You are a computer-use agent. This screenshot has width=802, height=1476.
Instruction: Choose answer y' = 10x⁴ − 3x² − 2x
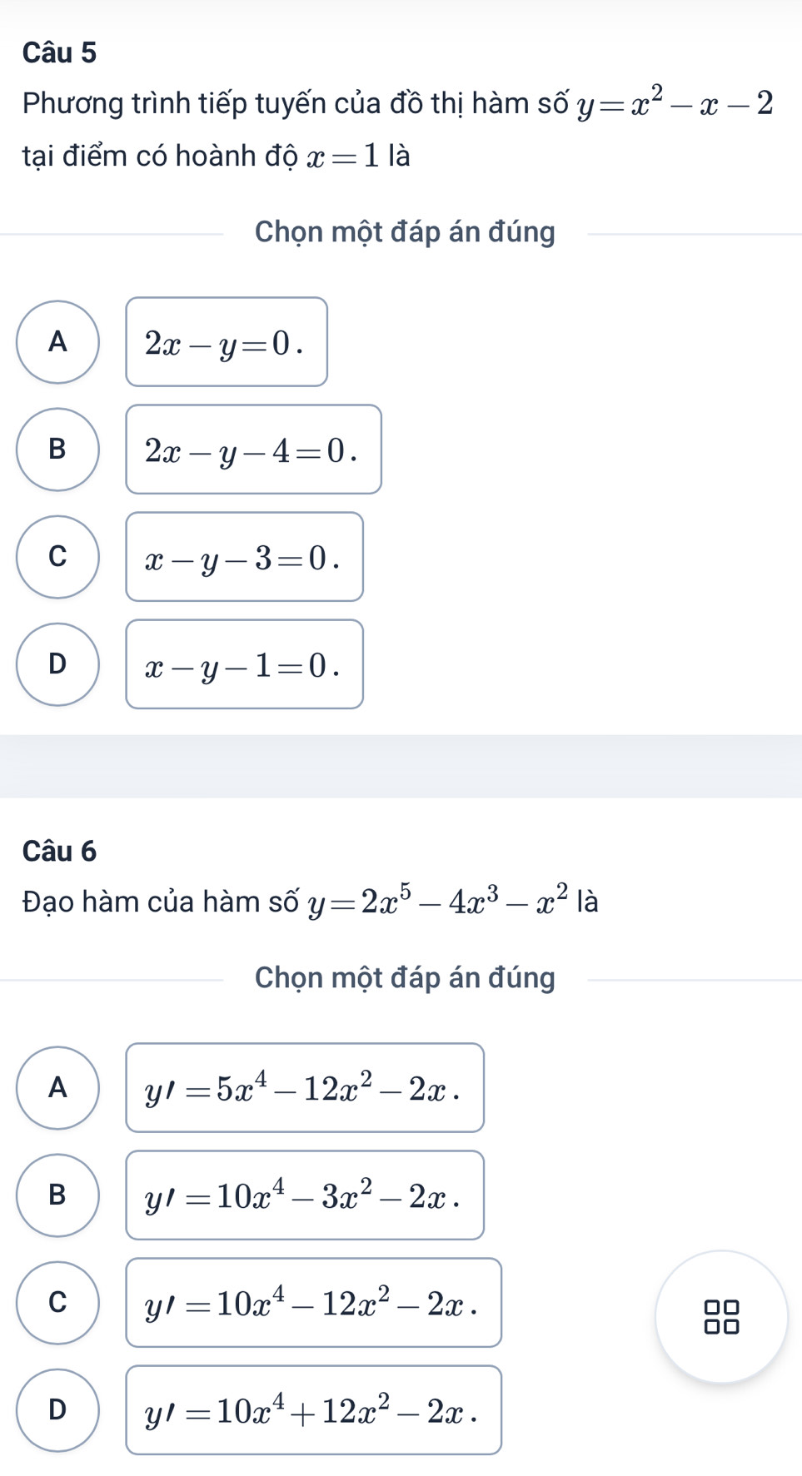click(305, 1195)
